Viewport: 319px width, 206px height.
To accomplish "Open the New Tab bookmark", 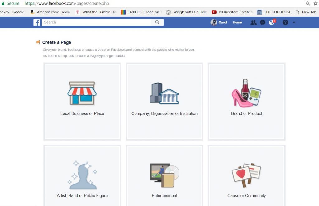I will [306, 12].
